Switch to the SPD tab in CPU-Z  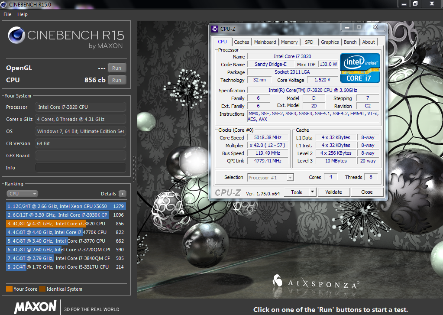coord(309,42)
